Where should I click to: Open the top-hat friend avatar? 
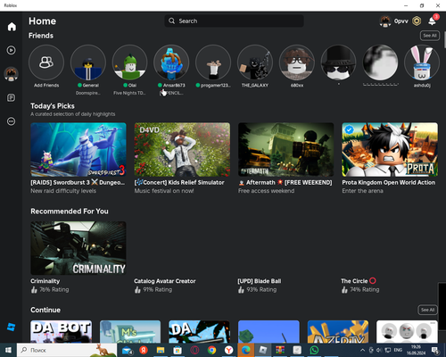point(338,62)
